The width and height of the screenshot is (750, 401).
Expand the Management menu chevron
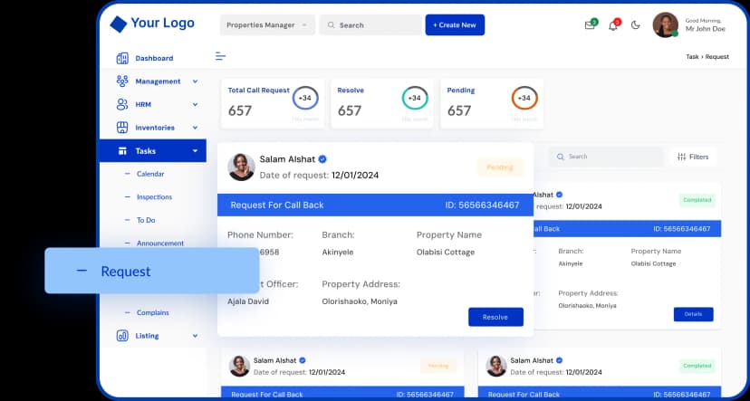(x=195, y=81)
